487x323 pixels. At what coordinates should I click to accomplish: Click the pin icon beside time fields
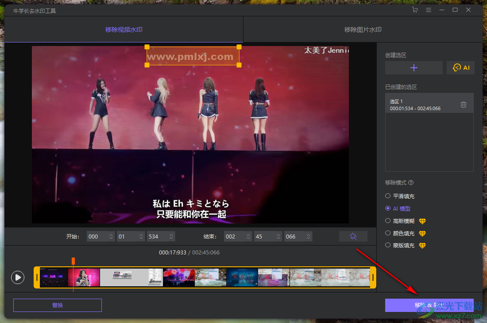(x=353, y=236)
